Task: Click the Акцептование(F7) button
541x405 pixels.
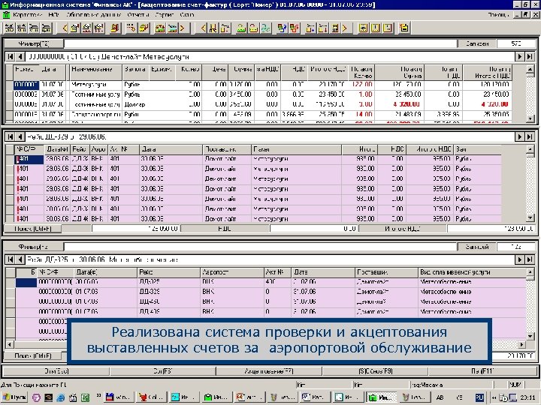Action: pos(269,371)
